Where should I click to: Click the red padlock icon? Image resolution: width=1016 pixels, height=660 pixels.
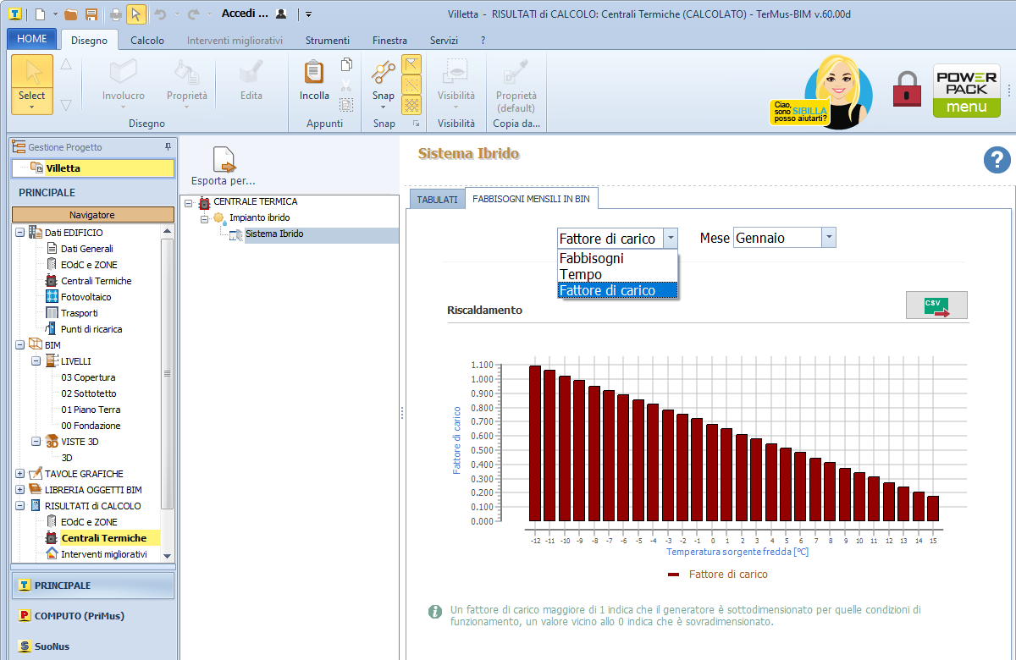907,88
